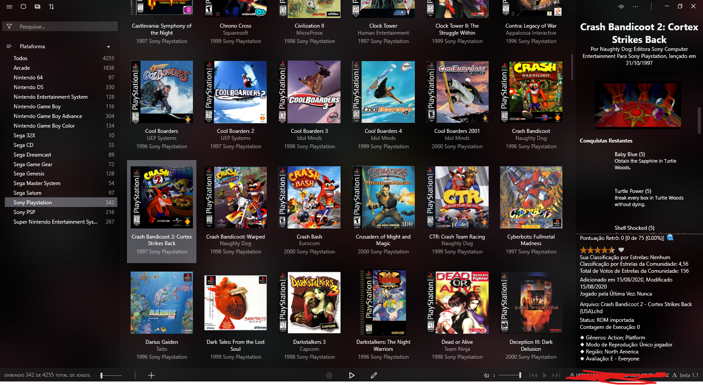Expand the Plataforma dropdown

click(109, 47)
